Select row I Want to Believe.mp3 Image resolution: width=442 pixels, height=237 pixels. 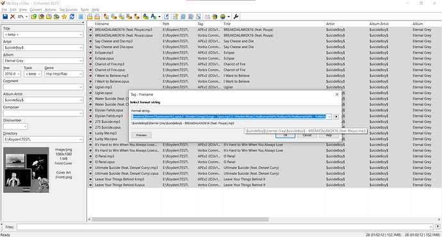point(265,76)
